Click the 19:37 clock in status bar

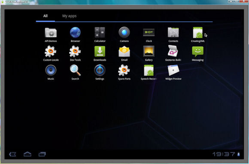(x=224, y=154)
